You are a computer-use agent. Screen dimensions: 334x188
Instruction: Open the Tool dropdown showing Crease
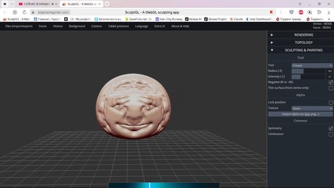tap(312, 65)
